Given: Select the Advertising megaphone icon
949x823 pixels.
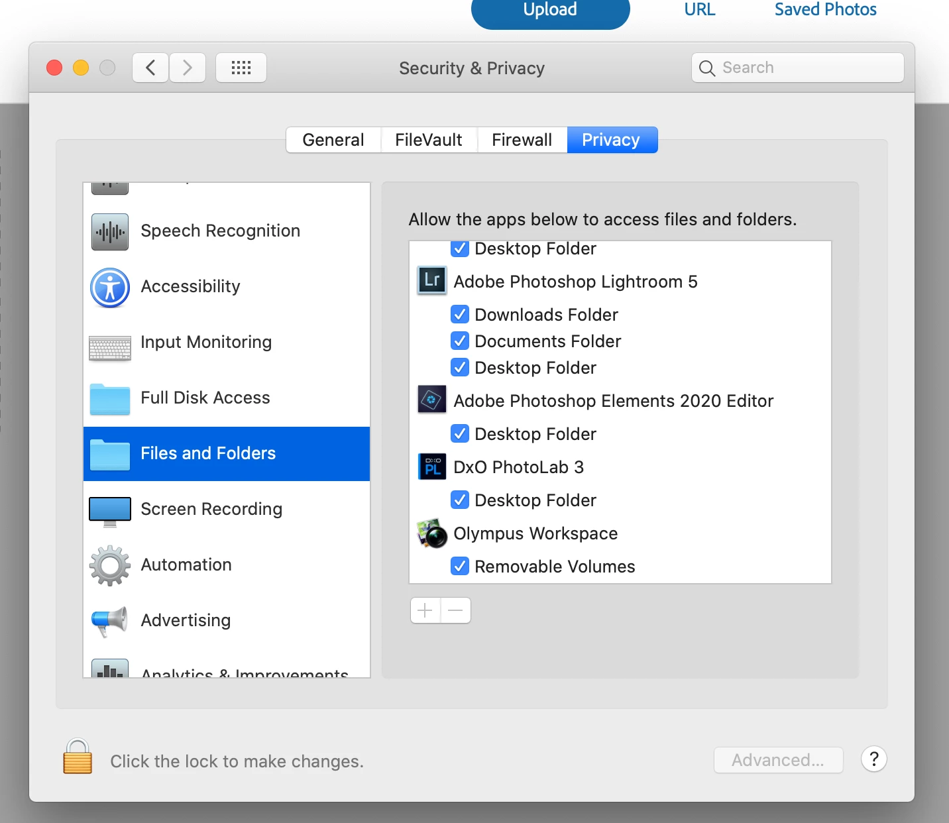Looking at the screenshot, I should [110, 622].
